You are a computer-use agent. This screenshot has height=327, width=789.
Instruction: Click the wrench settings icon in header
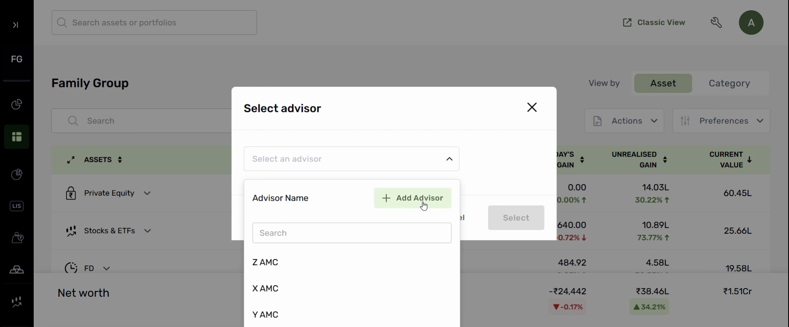(717, 23)
